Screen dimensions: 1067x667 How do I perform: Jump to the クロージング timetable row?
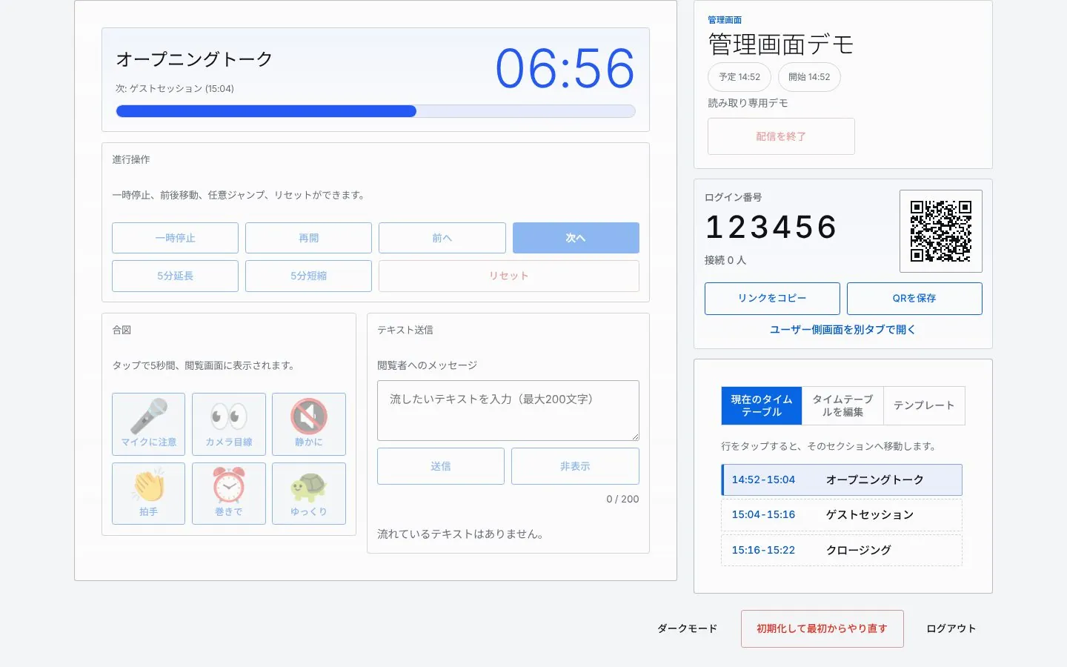click(842, 550)
